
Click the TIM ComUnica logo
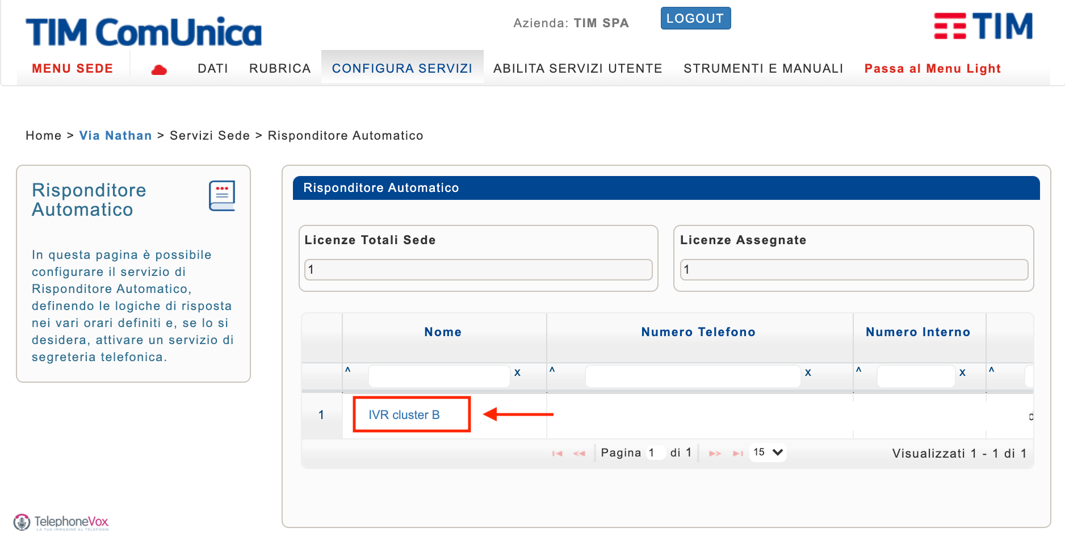[144, 32]
